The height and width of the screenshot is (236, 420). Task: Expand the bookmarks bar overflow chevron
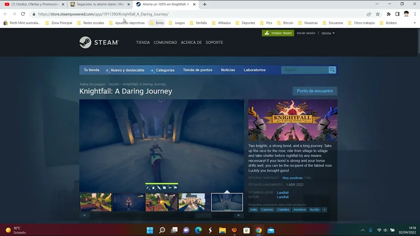415,23
